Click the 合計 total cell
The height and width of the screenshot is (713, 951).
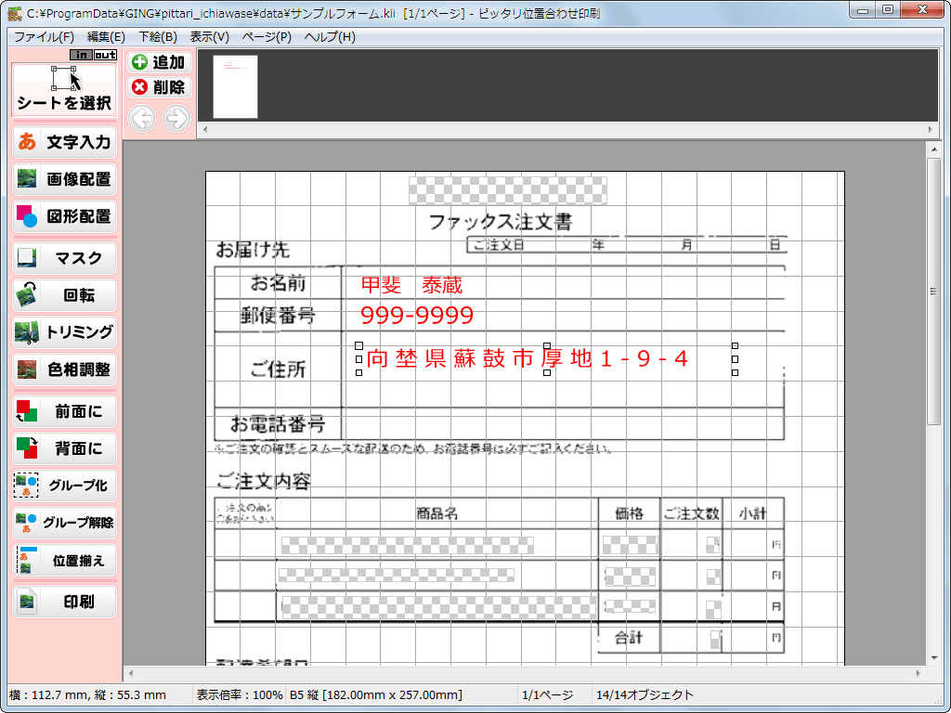(629, 638)
